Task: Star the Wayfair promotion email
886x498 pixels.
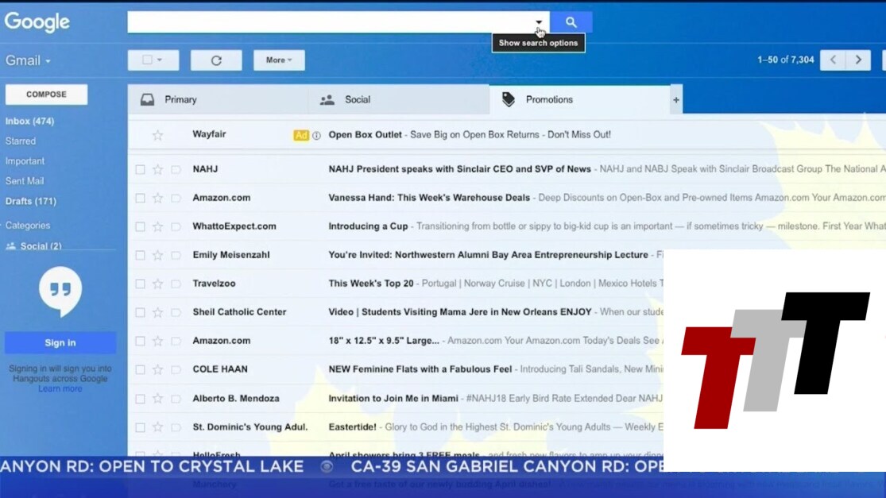Action: pyautogui.click(x=157, y=135)
